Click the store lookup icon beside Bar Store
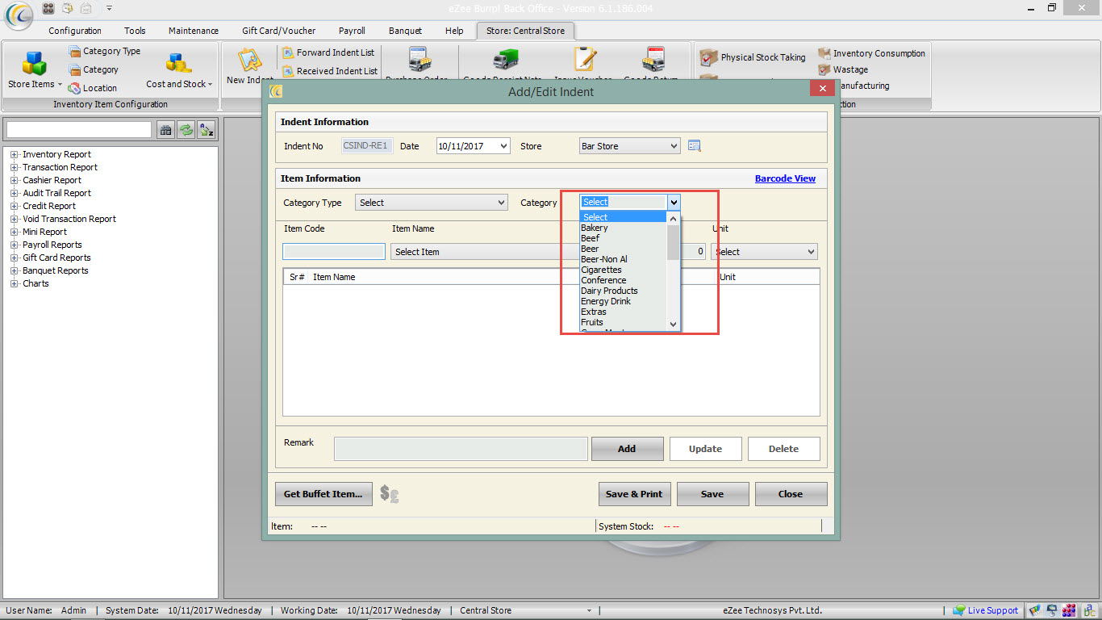The width and height of the screenshot is (1102, 620). pos(695,146)
